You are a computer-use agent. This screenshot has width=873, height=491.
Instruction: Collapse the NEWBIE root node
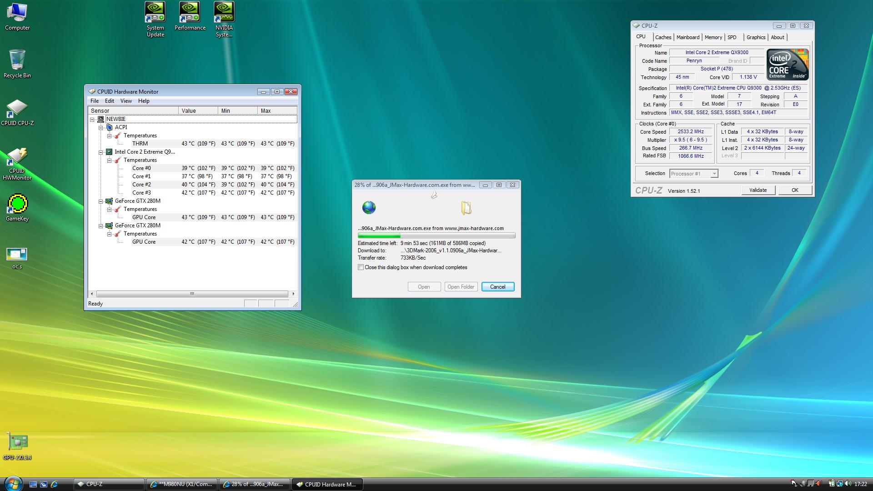tap(92, 120)
